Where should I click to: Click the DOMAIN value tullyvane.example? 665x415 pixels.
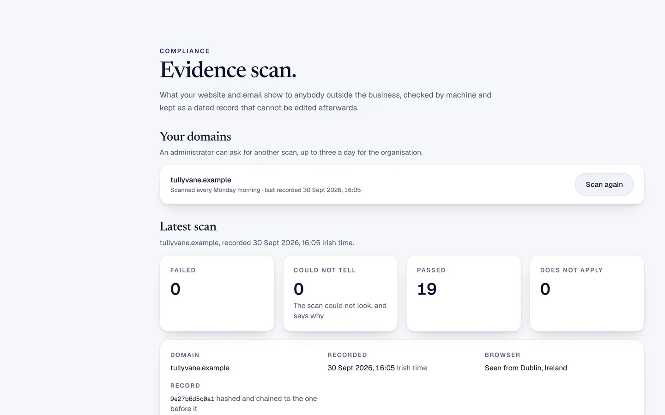[200, 368]
